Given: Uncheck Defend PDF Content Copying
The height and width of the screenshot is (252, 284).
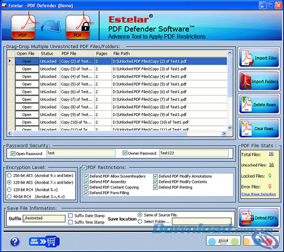Looking at the screenshot, I should click(86, 187).
